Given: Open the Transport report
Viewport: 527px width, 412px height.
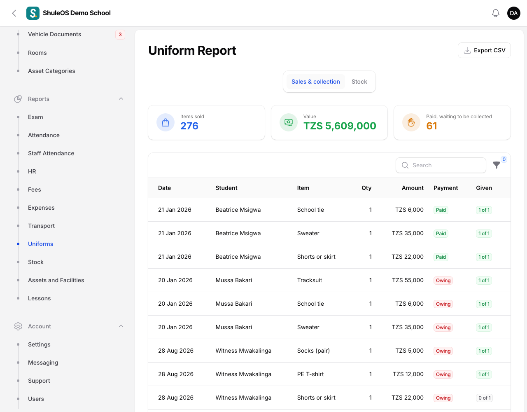Looking at the screenshot, I should (x=41, y=226).
